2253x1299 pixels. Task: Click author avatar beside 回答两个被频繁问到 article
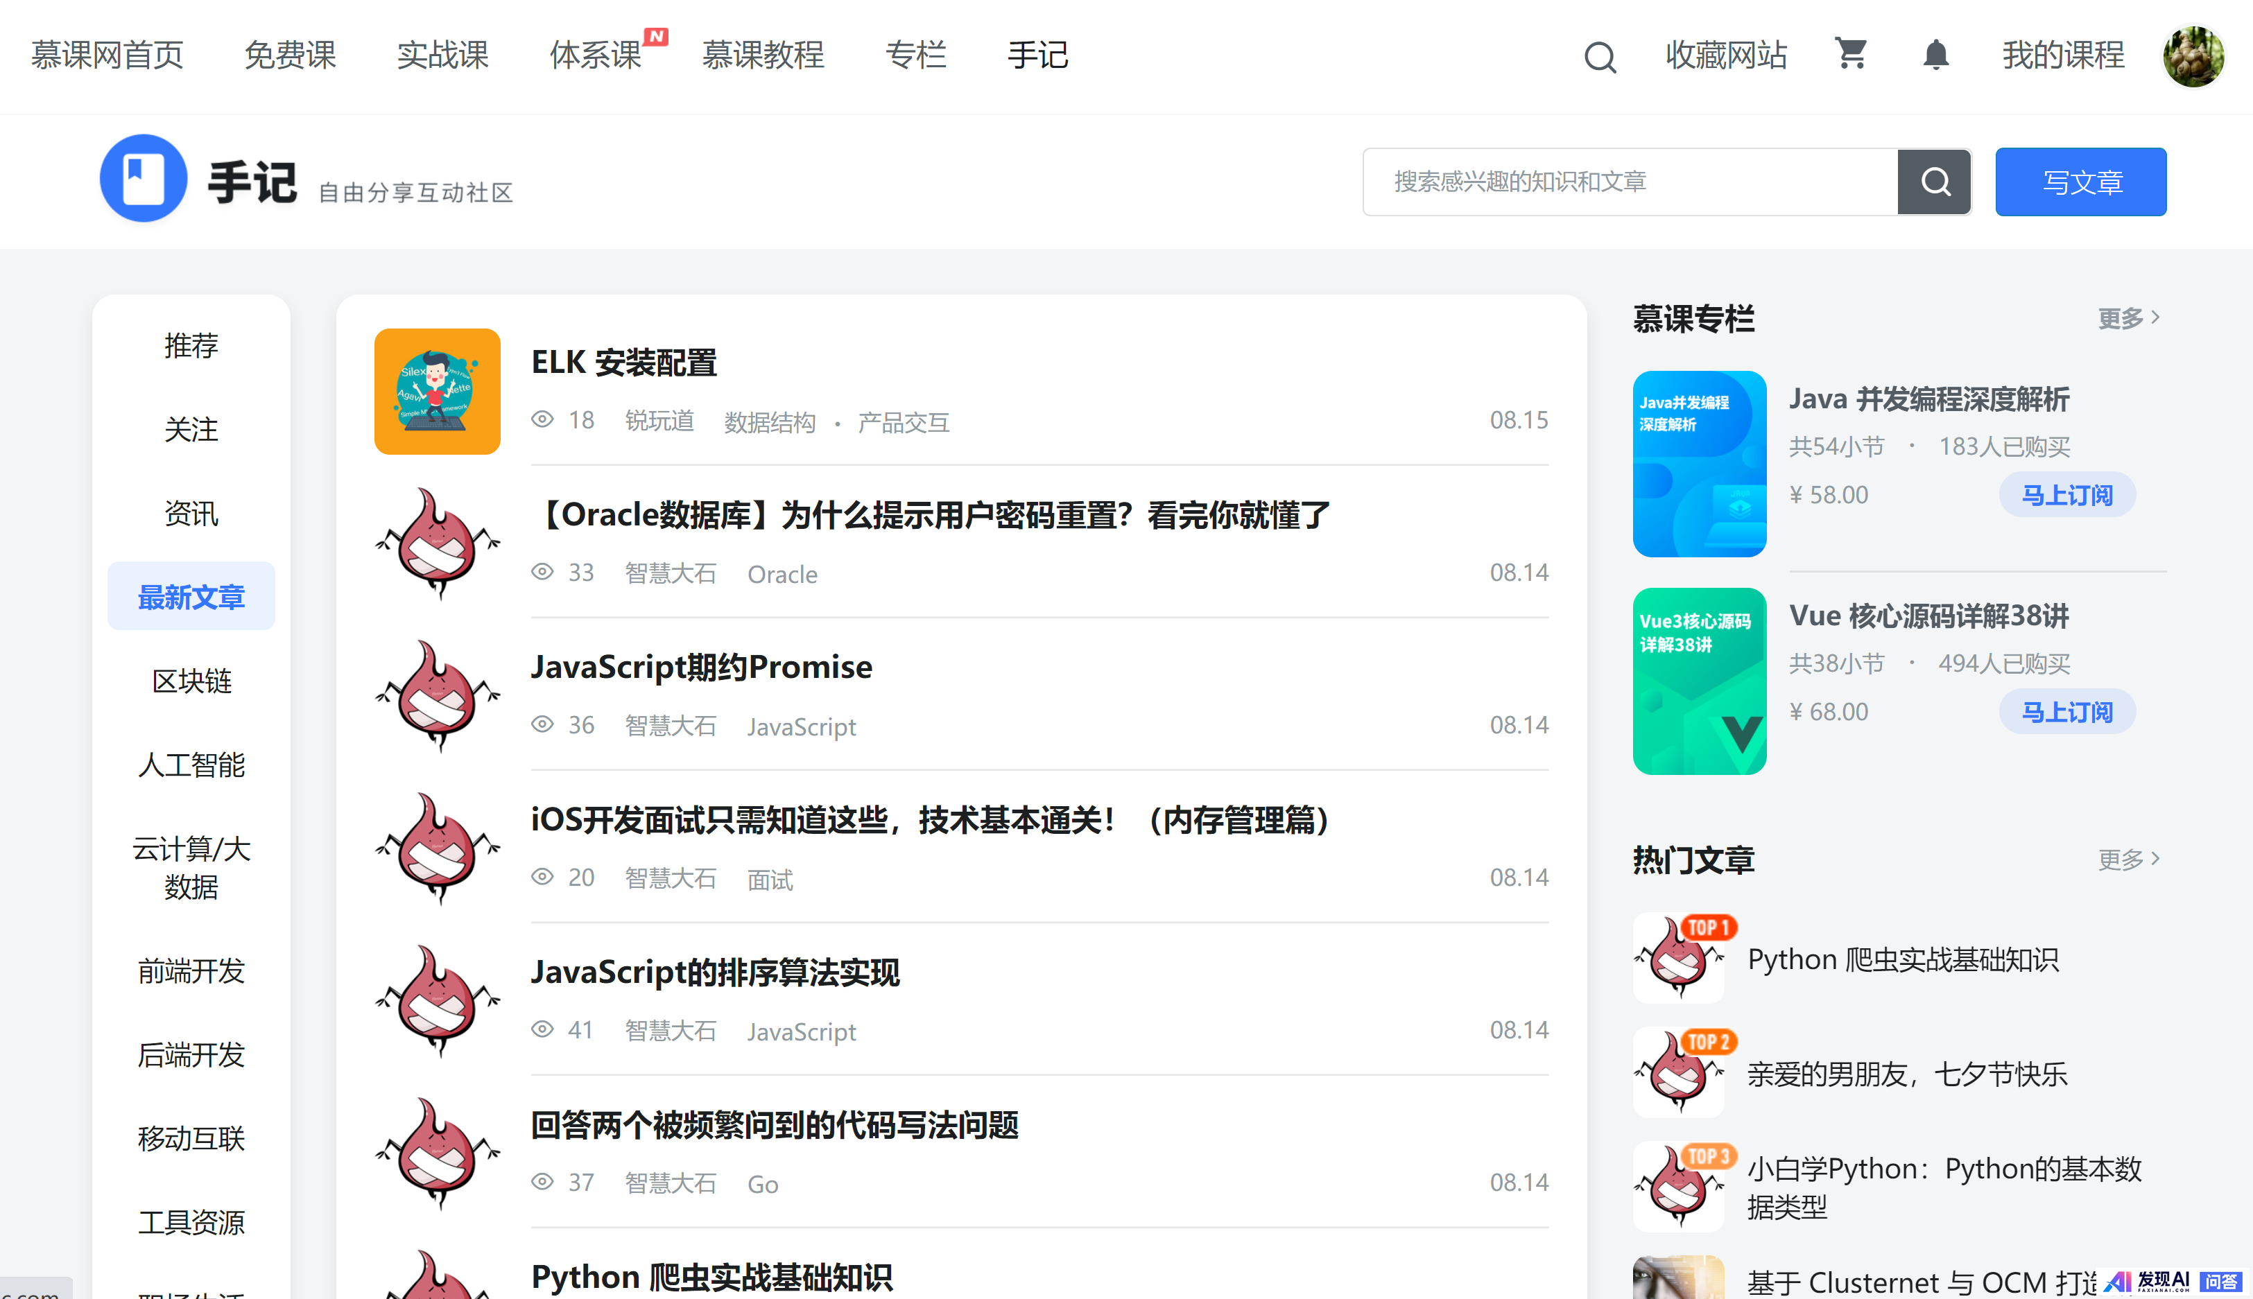(437, 1153)
